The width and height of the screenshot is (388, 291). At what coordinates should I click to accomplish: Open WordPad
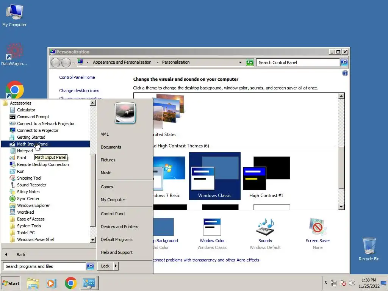pyautogui.click(x=25, y=212)
